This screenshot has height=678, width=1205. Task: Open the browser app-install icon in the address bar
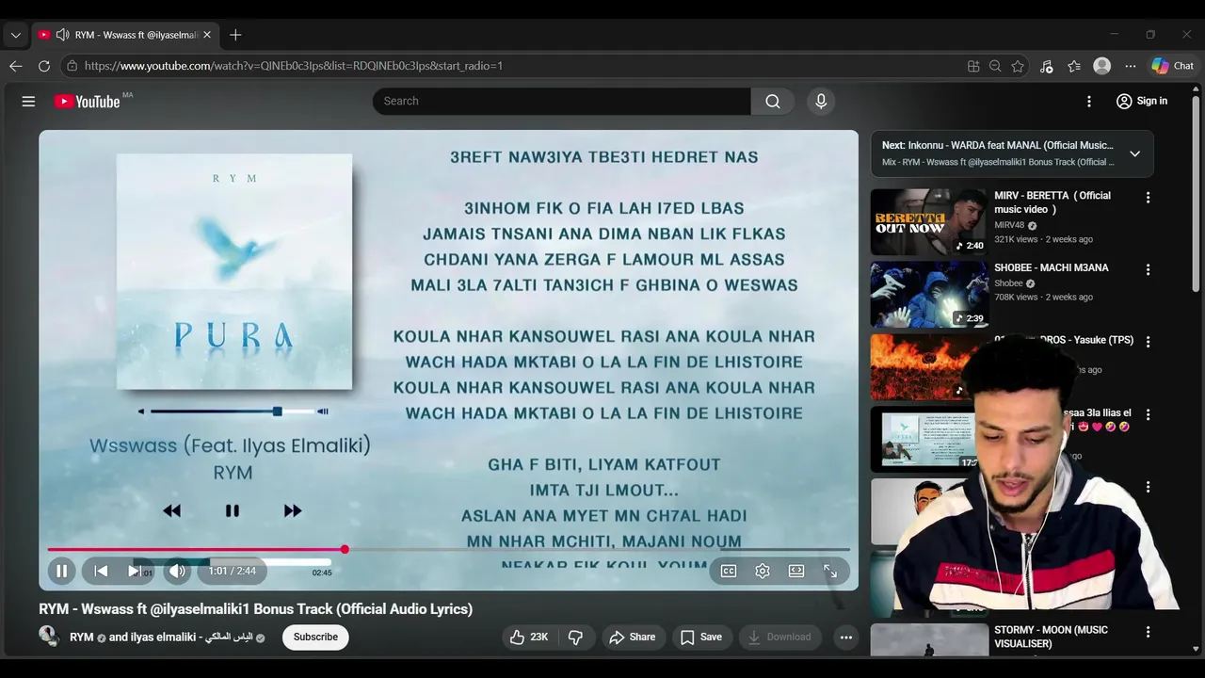click(973, 66)
